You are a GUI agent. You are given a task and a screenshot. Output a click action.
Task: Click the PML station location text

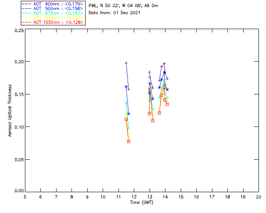click(123, 6)
